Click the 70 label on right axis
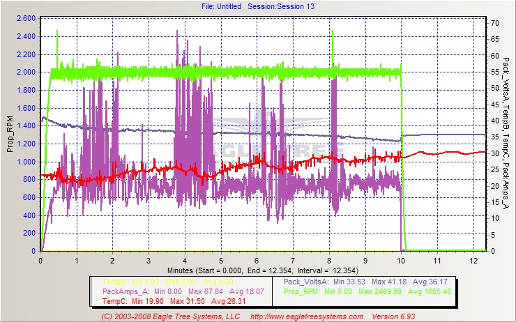This screenshot has width=516, height=322. coord(494,23)
